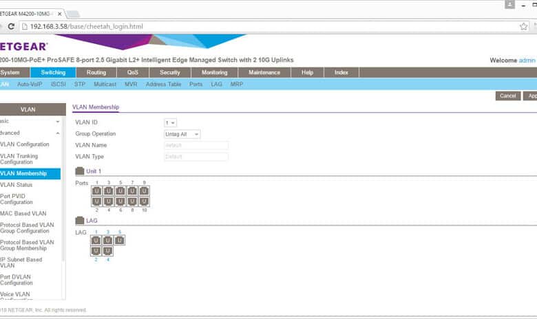Toggle port 4 membership in Unit 1
The height and width of the screenshot is (319, 537).
click(109, 201)
